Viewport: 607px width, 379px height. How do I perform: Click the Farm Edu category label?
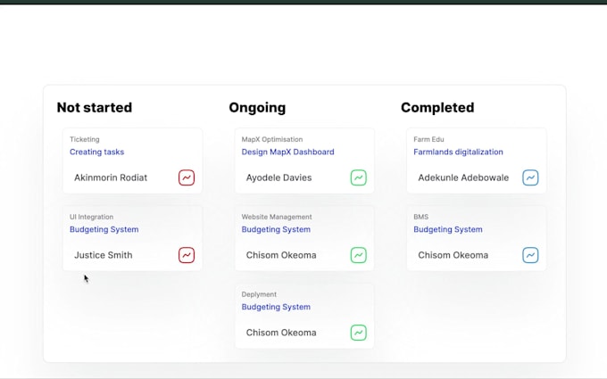coord(429,139)
